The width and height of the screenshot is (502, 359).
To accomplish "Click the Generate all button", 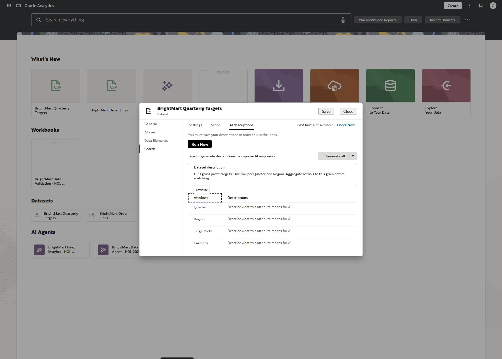I will coord(334,156).
